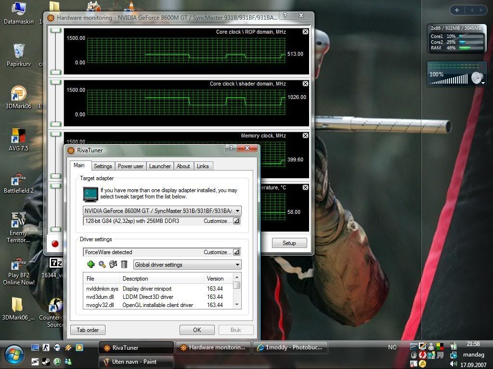This screenshot has width=493, height=369.
Task: Click the Windows Start orb
Action: click(x=13, y=356)
